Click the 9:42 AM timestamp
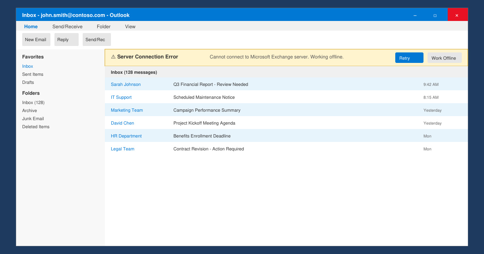Screen dimensions: 484x254 [x=431, y=84]
